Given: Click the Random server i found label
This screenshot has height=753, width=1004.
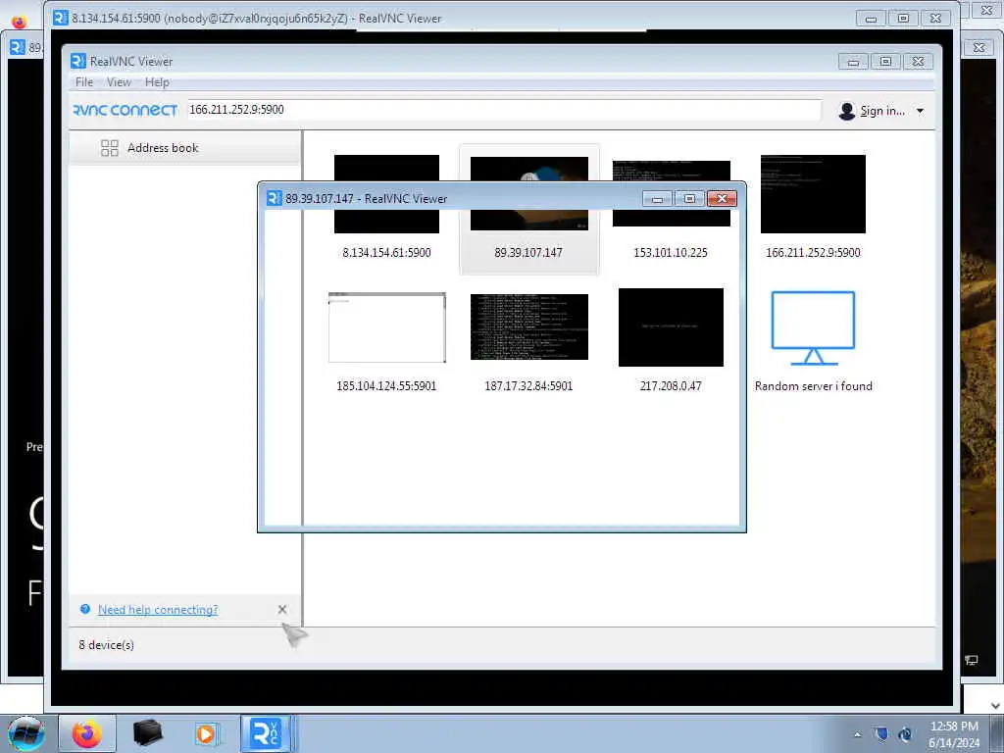Looking at the screenshot, I should 813,385.
